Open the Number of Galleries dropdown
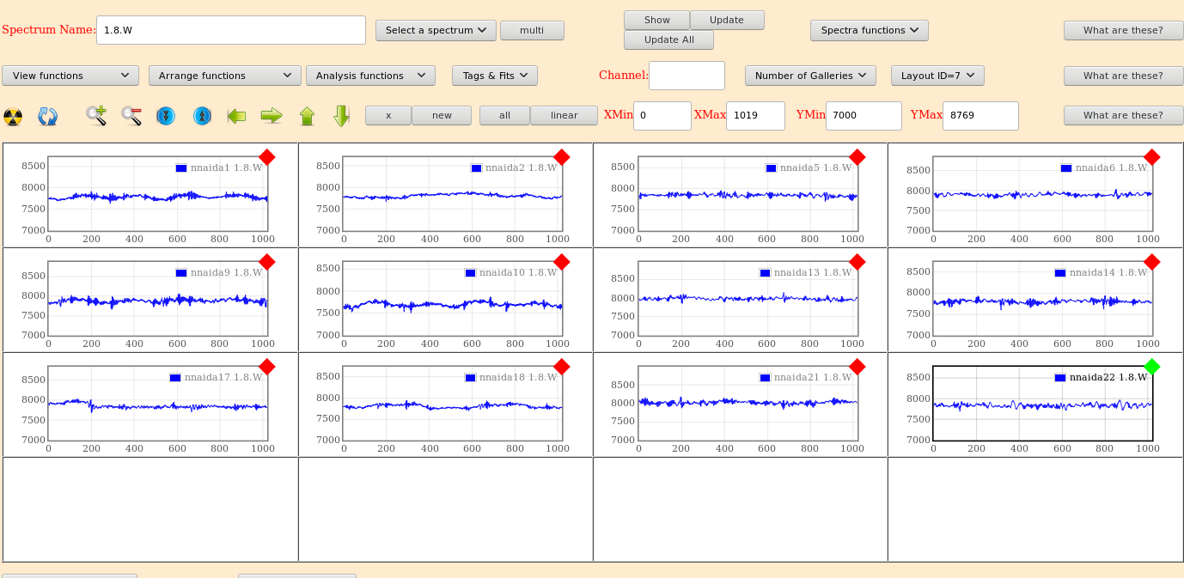Viewport: 1184px width, 578px height. [x=810, y=76]
